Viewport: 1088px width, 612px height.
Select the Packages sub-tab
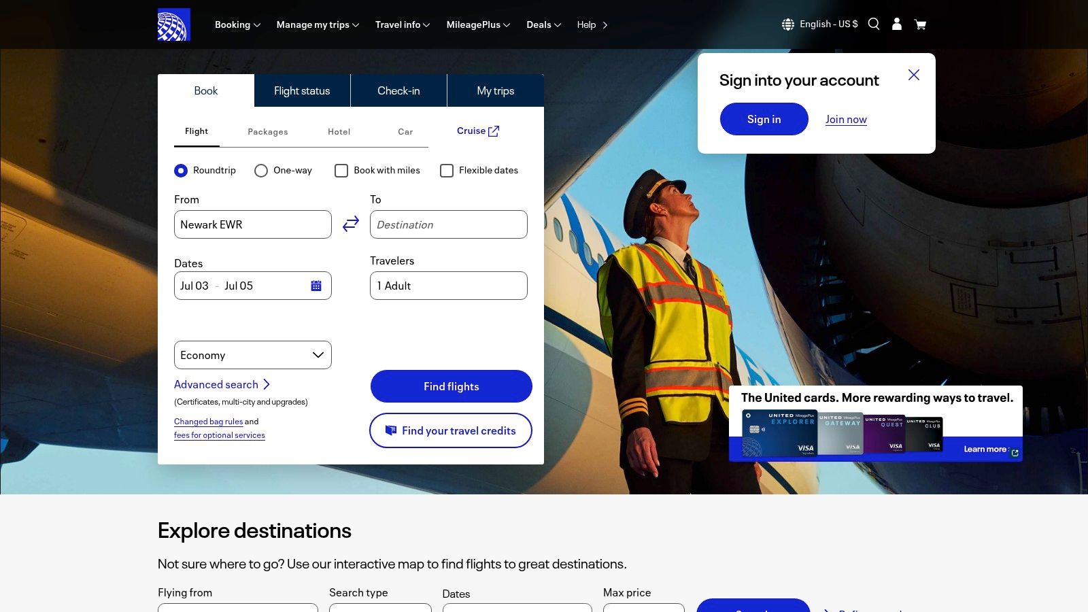pos(268,132)
